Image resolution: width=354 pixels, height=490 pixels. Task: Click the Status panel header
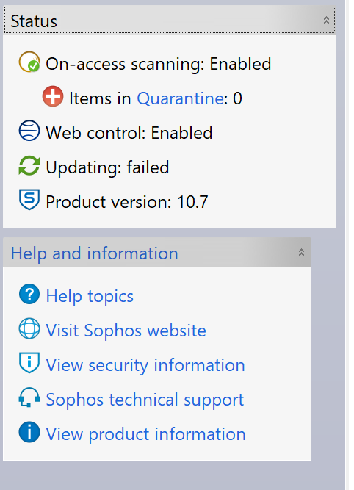[x=170, y=20]
